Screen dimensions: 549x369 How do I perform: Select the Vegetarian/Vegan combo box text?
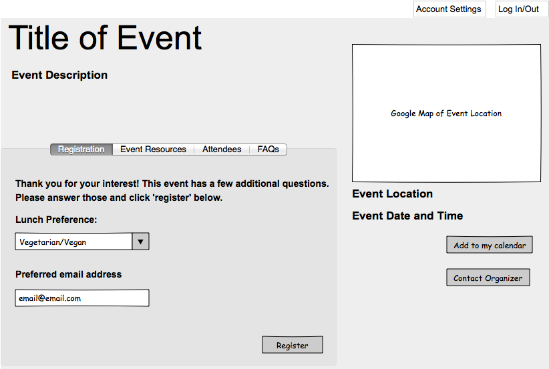[73, 242]
